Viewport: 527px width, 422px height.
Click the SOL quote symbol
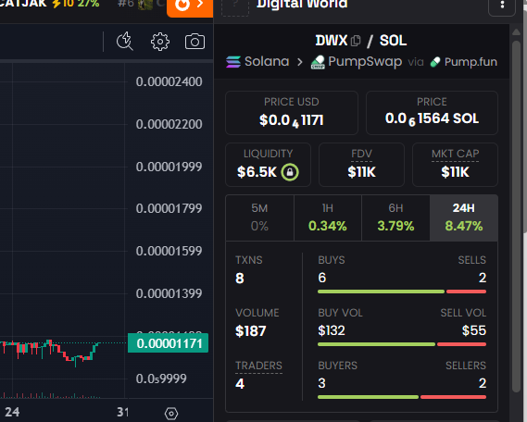(x=393, y=41)
